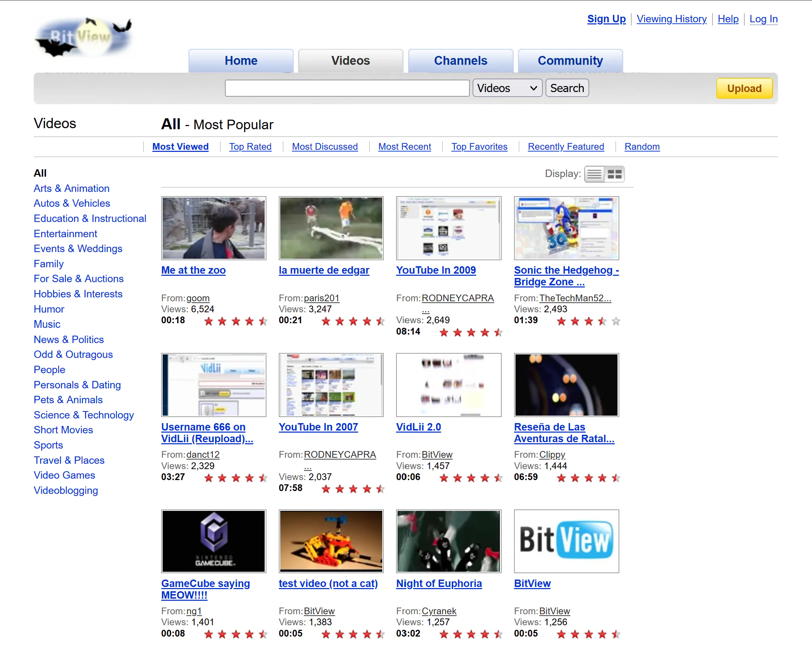This screenshot has height=650, width=812.
Task: Click the search text field
Action: tap(347, 88)
